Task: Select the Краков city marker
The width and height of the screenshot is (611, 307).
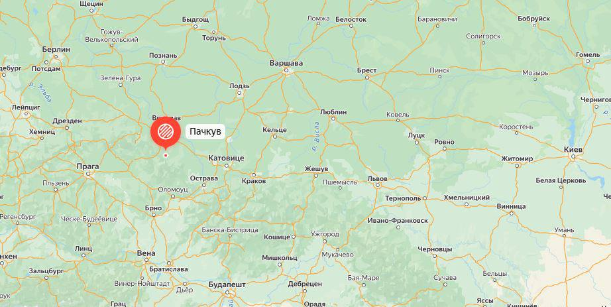Action: coord(253,175)
